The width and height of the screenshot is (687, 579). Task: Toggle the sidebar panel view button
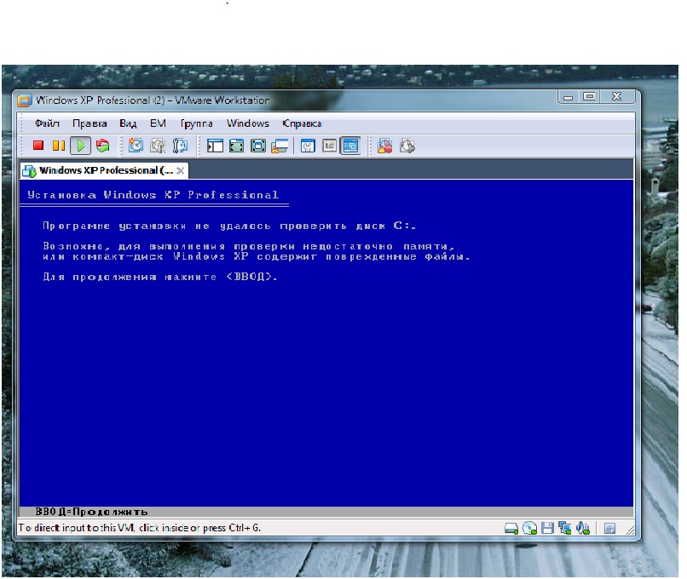(214, 146)
